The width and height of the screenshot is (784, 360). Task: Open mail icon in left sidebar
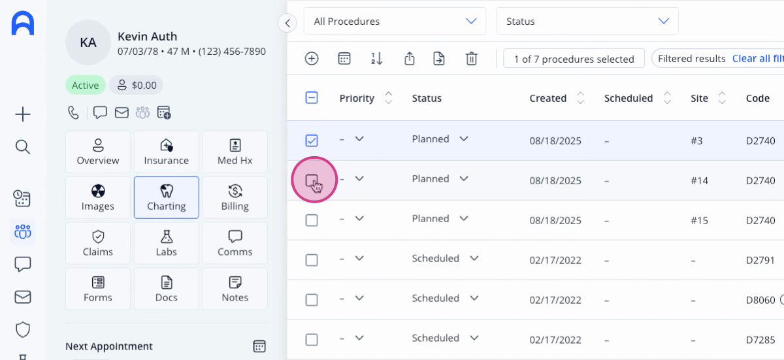click(23, 297)
